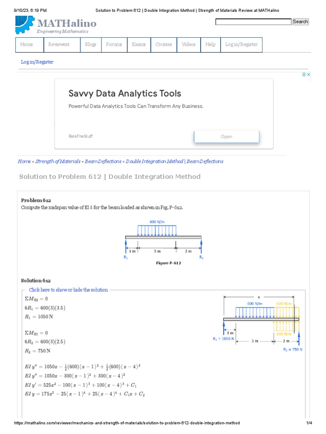Go to the Forums menu item
This screenshot has height=434, width=326.
pyautogui.click(x=114, y=45)
